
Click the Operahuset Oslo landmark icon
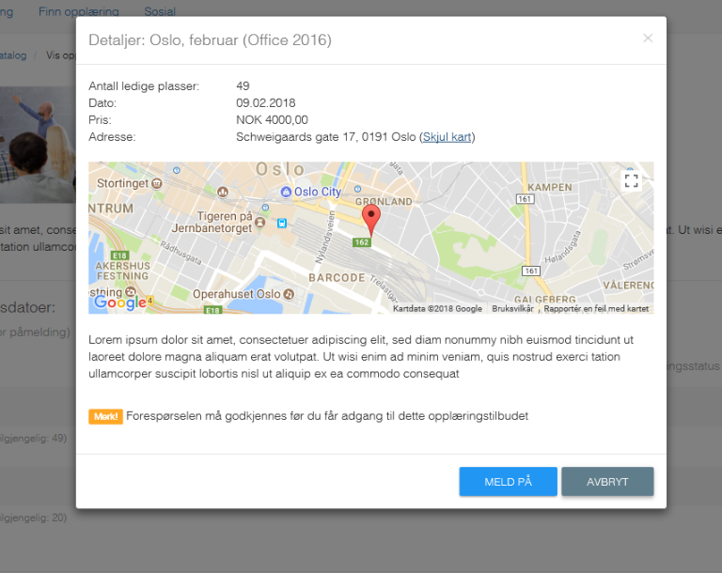coord(289,294)
